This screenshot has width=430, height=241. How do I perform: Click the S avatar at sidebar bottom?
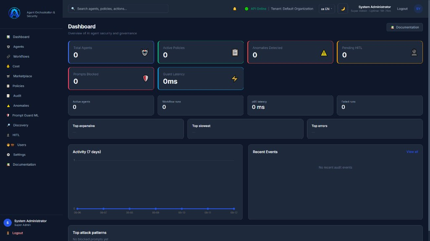click(x=8, y=223)
